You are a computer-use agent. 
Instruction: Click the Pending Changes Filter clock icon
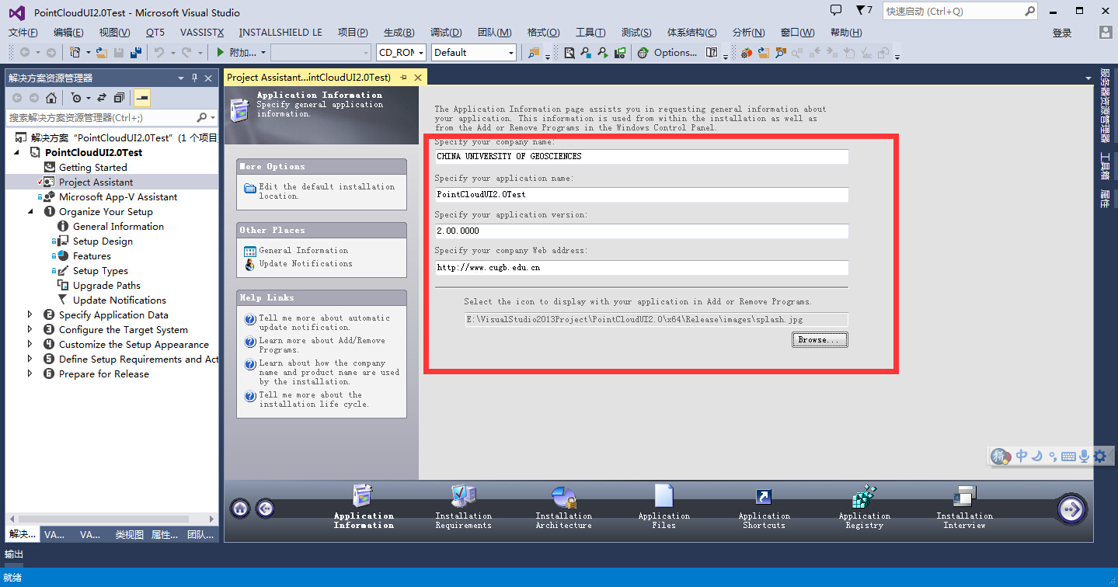point(76,98)
